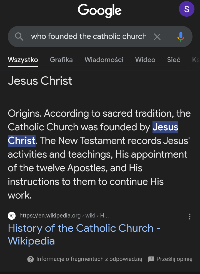Image resolution: width=200 pixels, height=274 pixels.
Task: Click the magnifying glass search icon
Action: pyautogui.click(x=19, y=36)
